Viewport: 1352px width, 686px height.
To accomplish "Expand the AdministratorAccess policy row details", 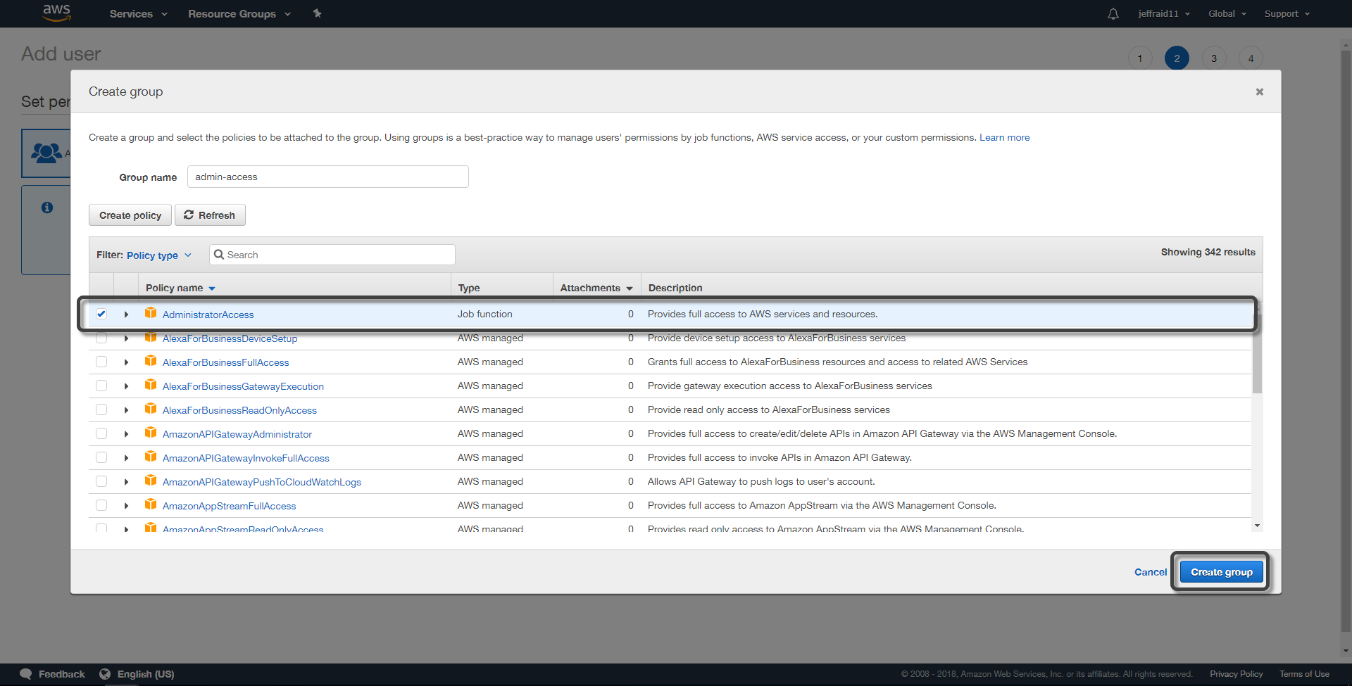I will [126, 315].
